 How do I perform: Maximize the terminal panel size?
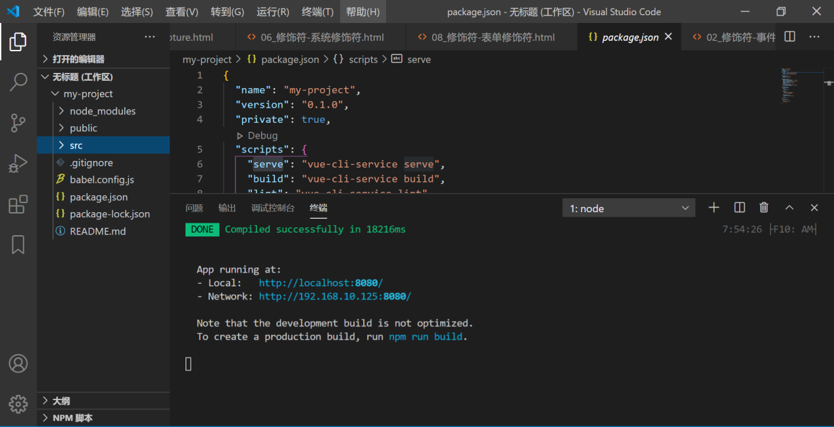789,208
